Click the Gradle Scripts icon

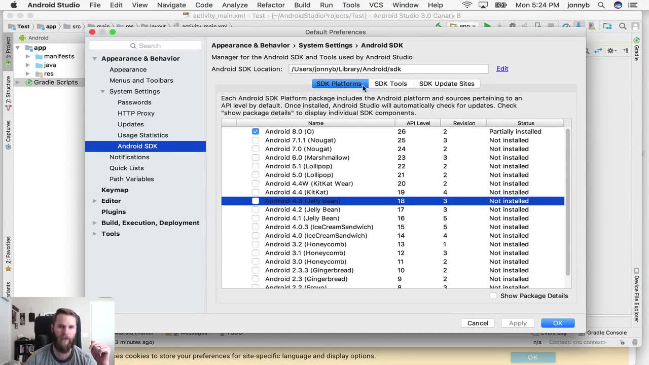click(x=29, y=82)
